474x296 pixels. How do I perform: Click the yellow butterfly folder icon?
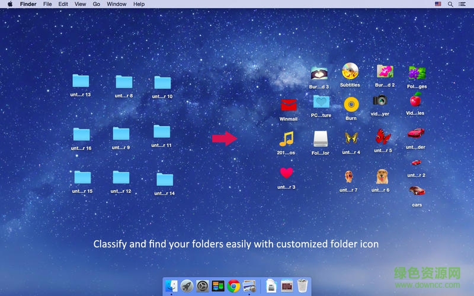point(351,139)
